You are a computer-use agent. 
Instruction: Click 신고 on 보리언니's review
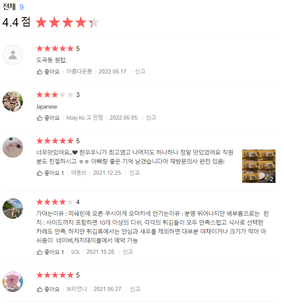[135, 289]
